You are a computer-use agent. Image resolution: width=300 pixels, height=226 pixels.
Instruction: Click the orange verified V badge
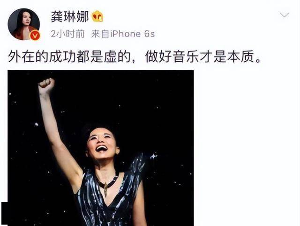tap(35, 36)
